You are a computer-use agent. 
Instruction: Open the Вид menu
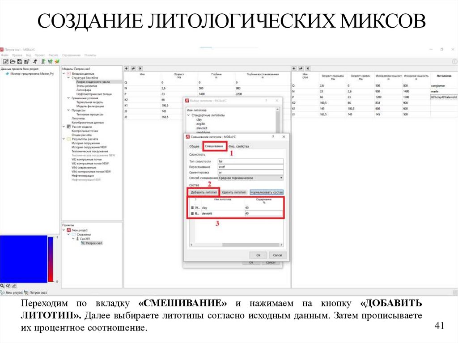click(29, 55)
